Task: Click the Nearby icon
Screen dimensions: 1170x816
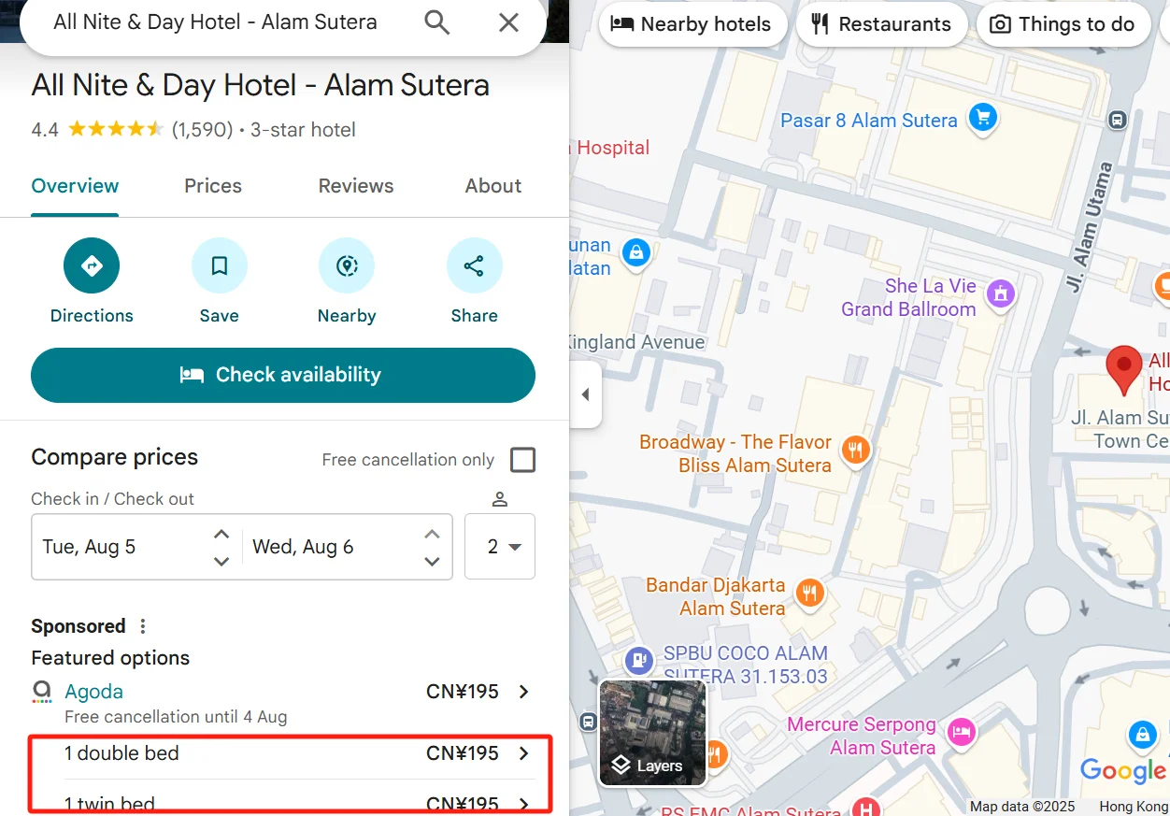Action: pyautogui.click(x=347, y=265)
